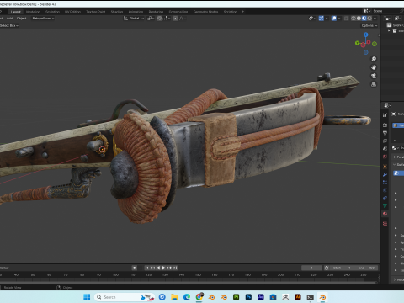
Task: Open the Physics properties tab icon
Action: click(x=385, y=190)
